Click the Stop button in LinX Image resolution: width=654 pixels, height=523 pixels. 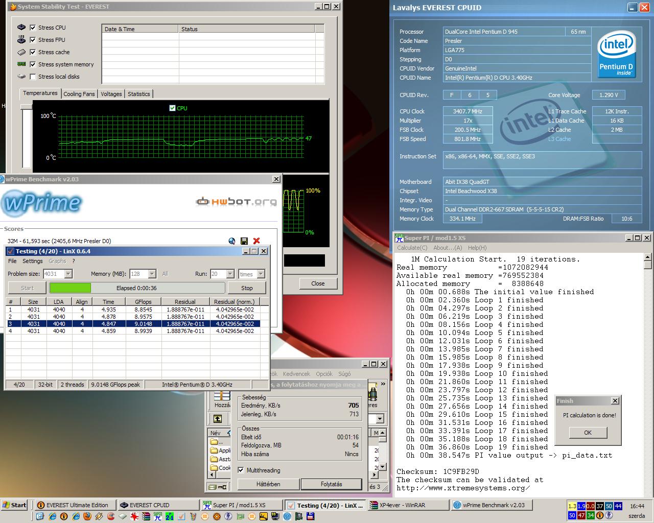coord(247,288)
